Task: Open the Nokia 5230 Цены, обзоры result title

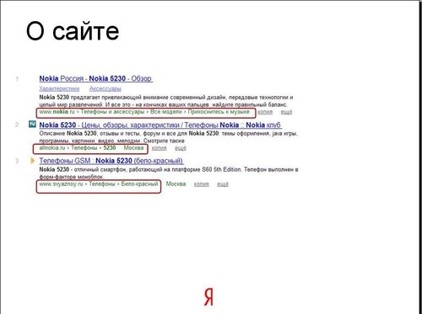Action: click(160, 125)
